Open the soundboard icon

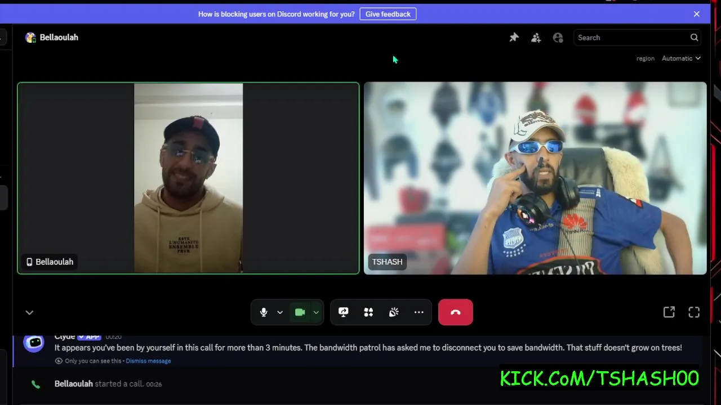click(394, 312)
